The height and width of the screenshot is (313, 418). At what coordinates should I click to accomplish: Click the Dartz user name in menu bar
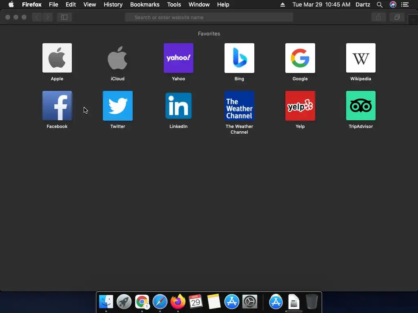(363, 4)
